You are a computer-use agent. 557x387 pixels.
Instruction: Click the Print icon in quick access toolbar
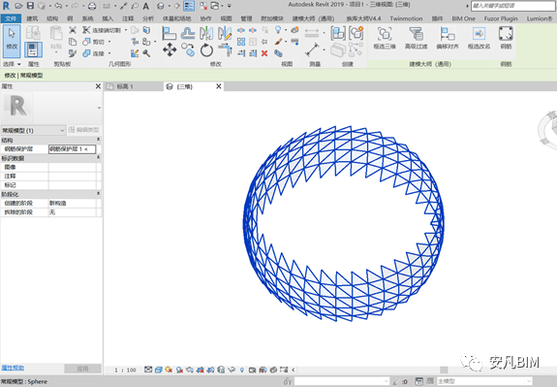(x=92, y=6)
